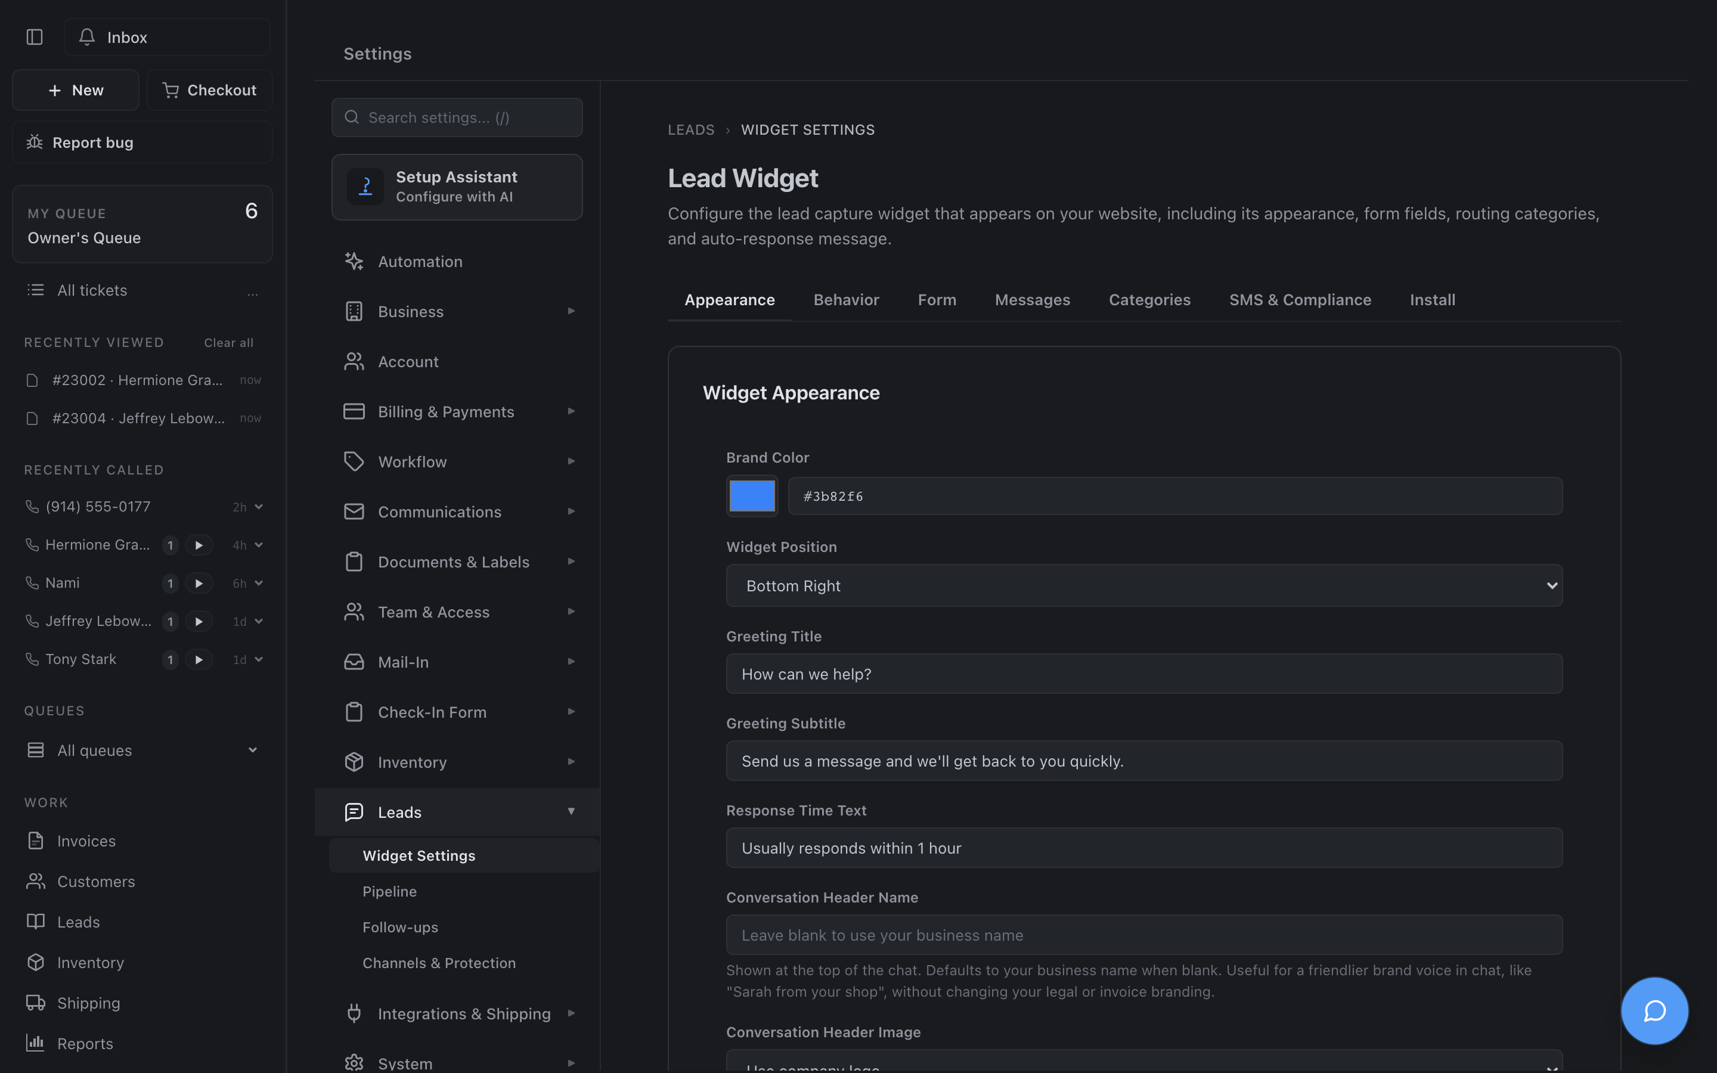
Task: Click the Team & Access users icon
Action: click(354, 612)
